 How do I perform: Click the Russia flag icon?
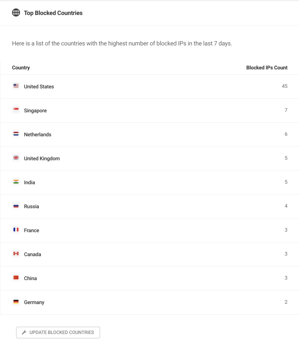click(16, 206)
